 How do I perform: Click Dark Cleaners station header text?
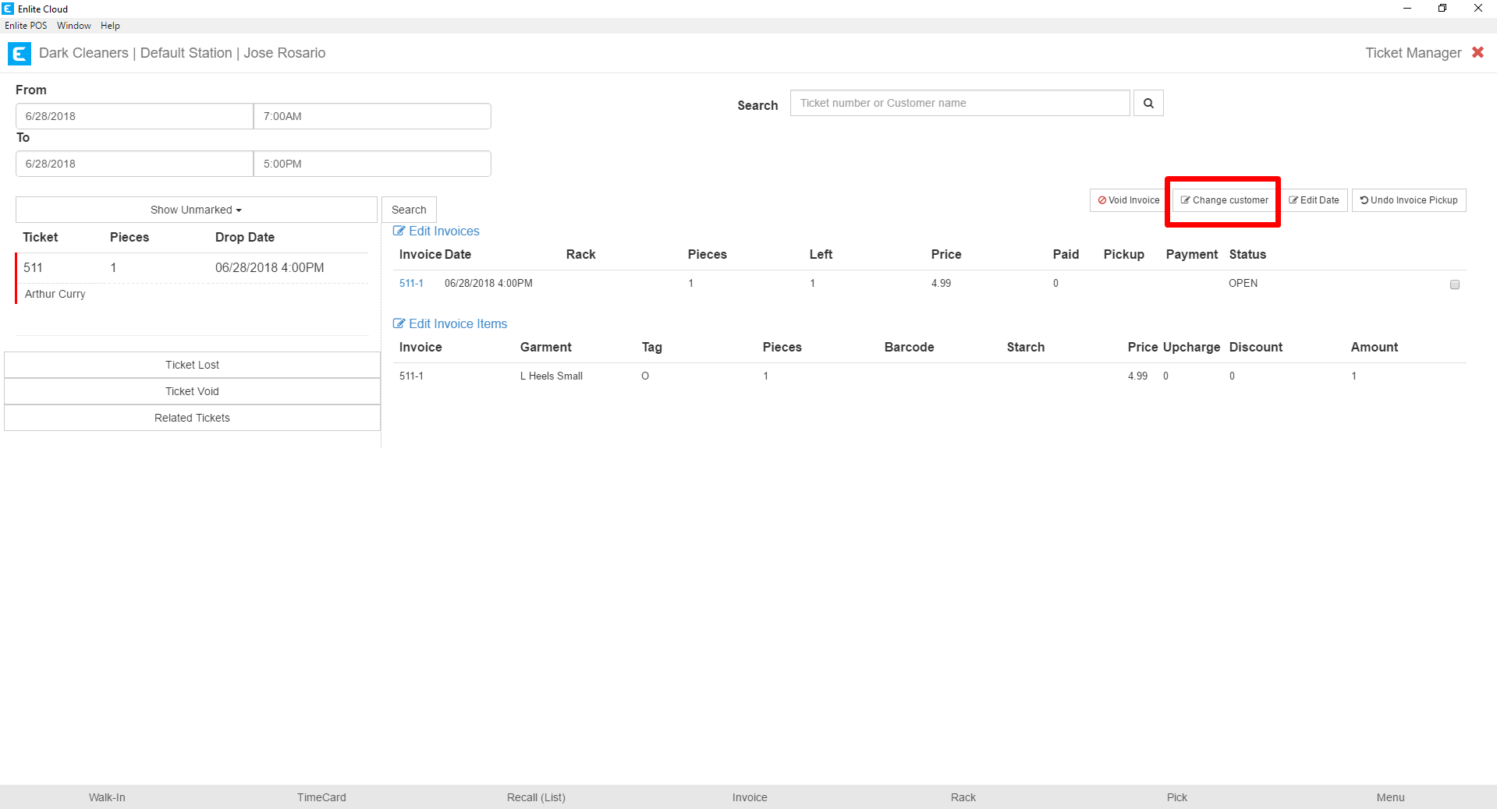[182, 53]
